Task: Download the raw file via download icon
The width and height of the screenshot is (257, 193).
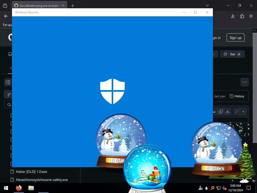Action: (227, 112)
